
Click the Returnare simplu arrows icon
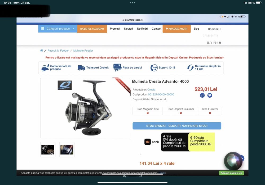click(x=191, y=67)
